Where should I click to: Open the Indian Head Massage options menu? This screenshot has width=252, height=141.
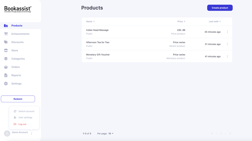pos(227,32)
